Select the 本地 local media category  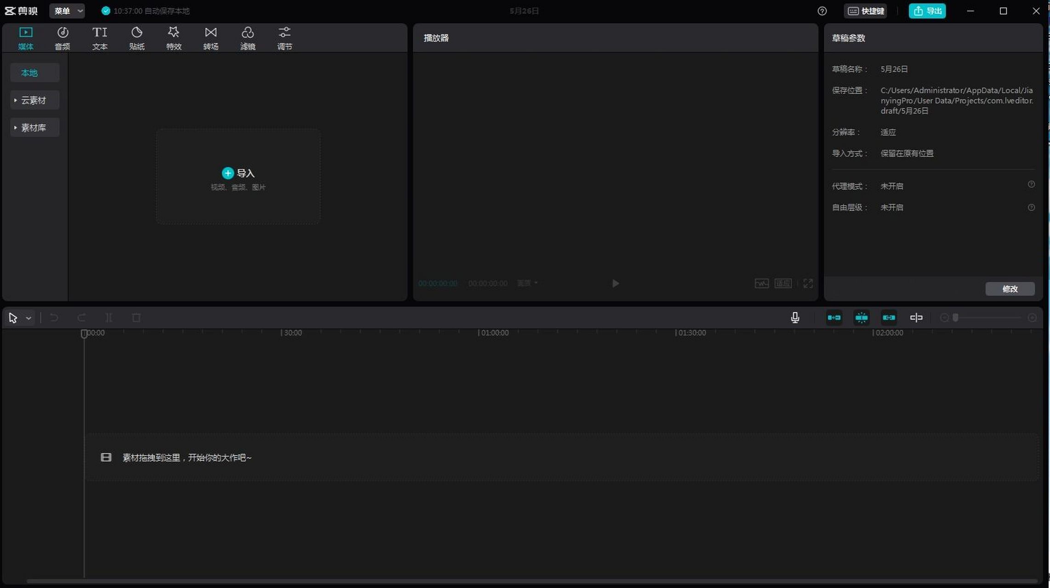[x=34, y=73]
